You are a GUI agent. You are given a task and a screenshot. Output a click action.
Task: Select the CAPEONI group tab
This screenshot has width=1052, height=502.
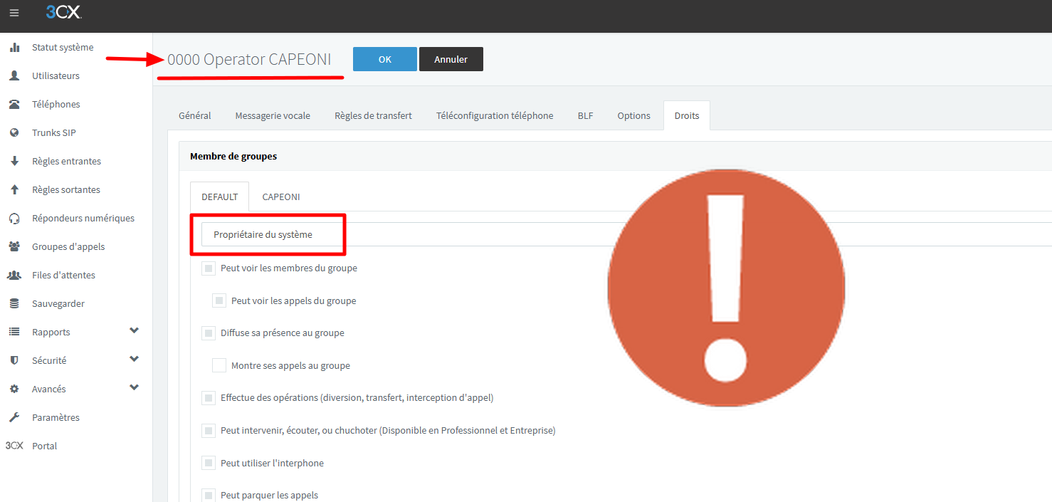[281, 197]
